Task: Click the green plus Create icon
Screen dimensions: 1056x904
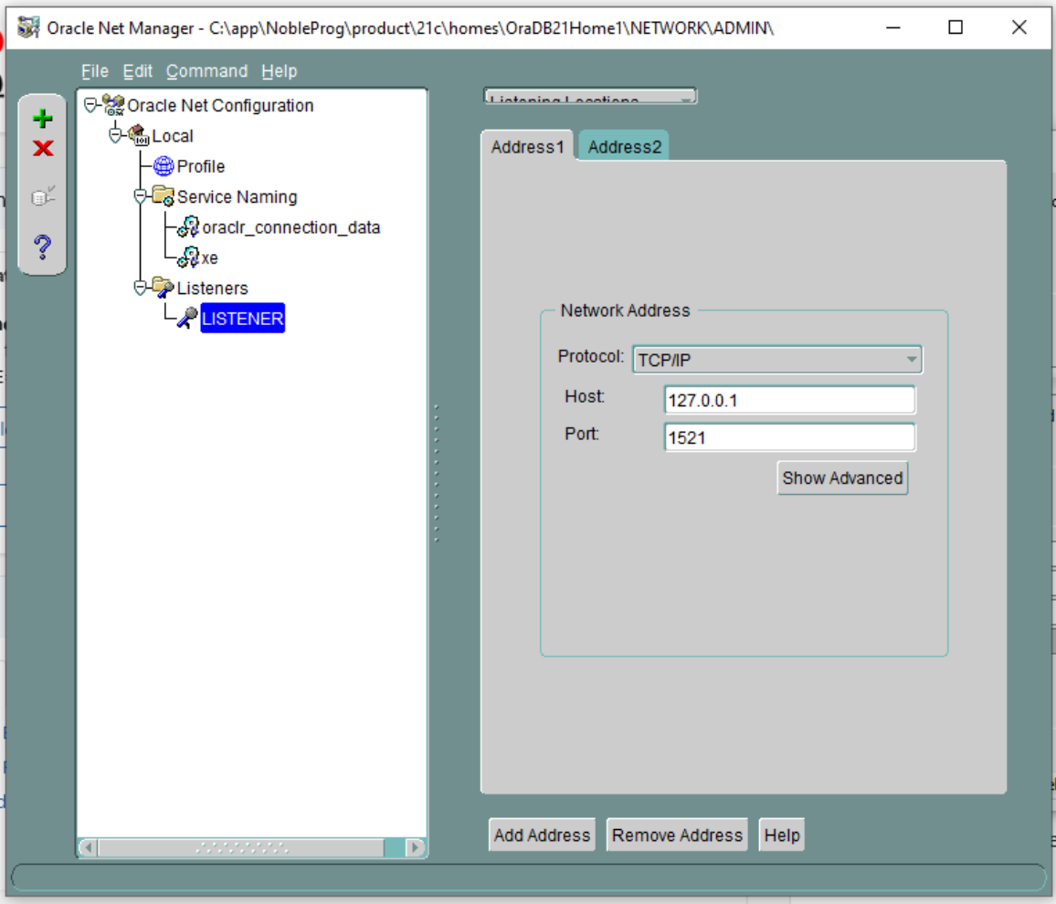Action: 42,119
